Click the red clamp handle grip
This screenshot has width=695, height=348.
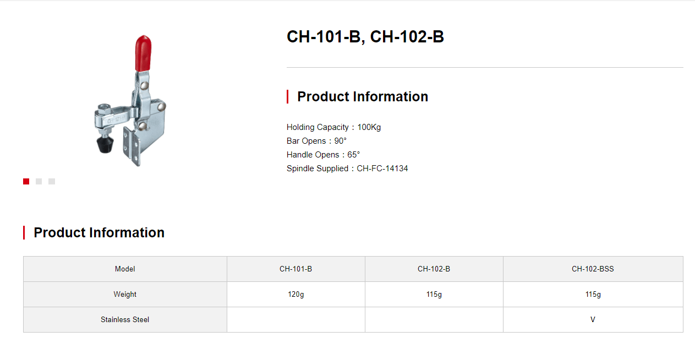coord(144,53)
